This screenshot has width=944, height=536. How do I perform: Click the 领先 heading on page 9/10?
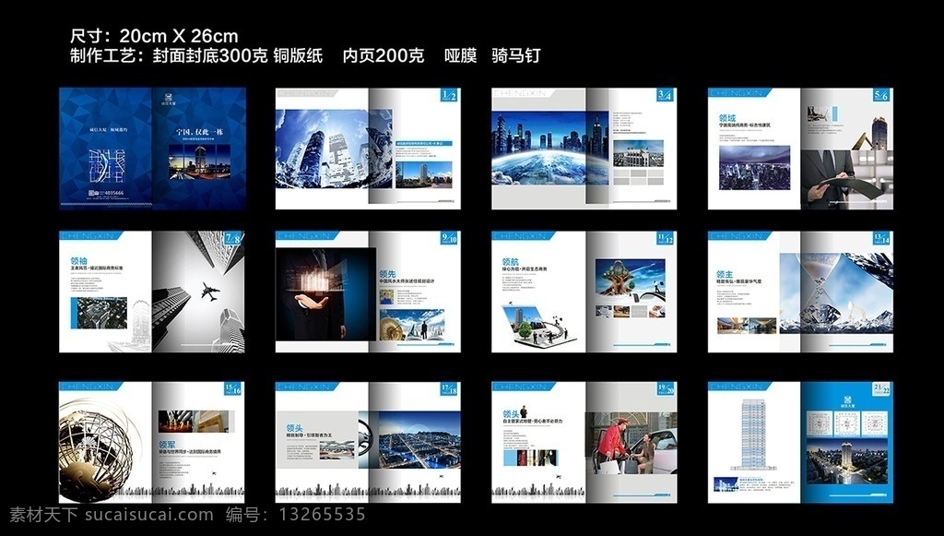[x=388, y=274]
